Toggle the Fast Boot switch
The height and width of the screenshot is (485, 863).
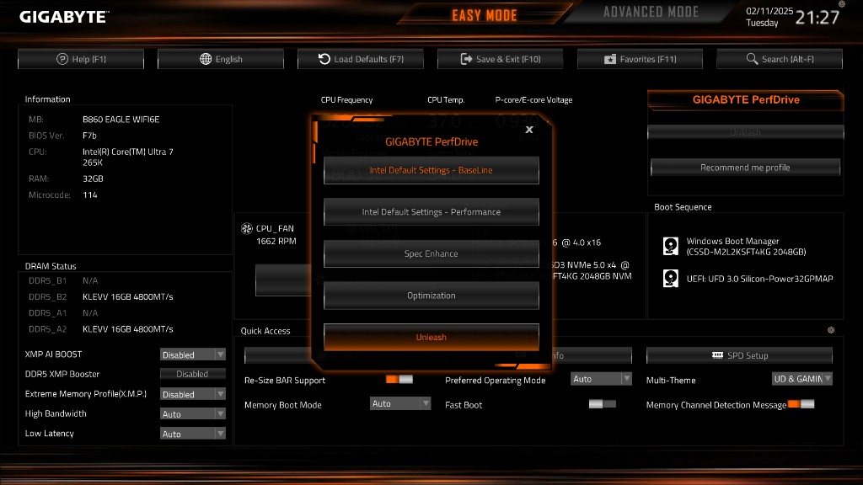point(602,404)
